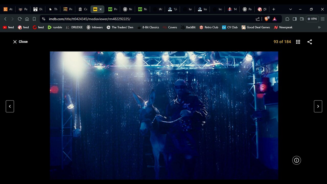
Task: Switch to the 'Liv' tab
Action: (x=172, y=9)
